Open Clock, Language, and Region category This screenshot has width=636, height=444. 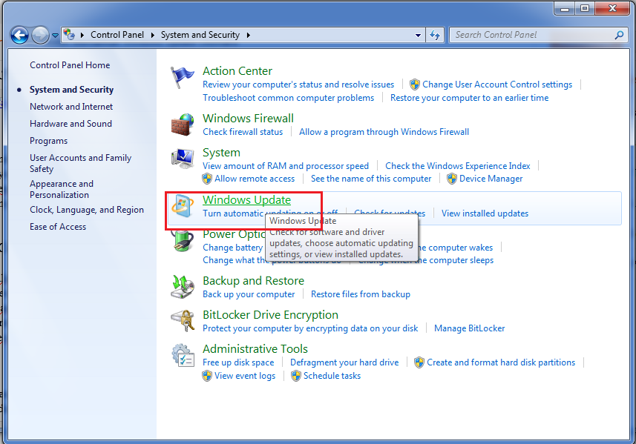point(87,210)
